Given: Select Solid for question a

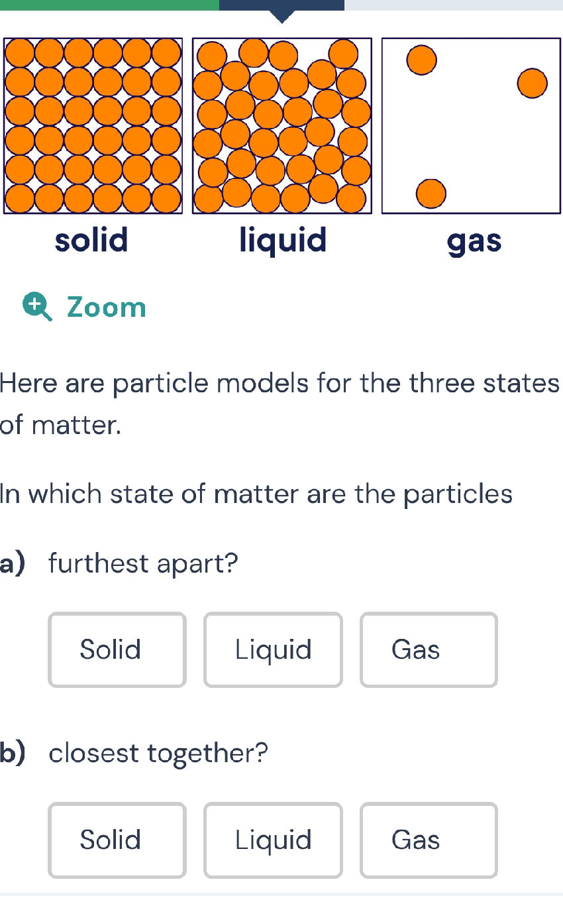Looking at the screenshot, I should point(117,649).
